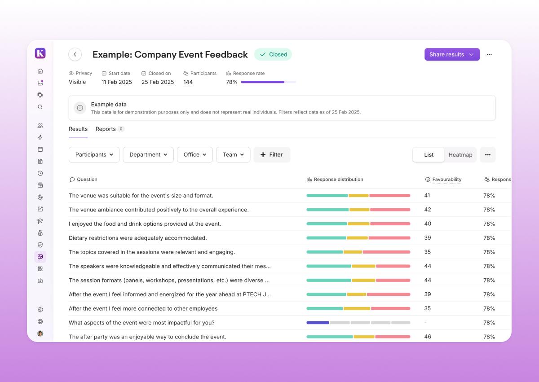Viewport: 539px width, 382px height.
Task: Switch to Heatmap view
Action: point(460,154)
